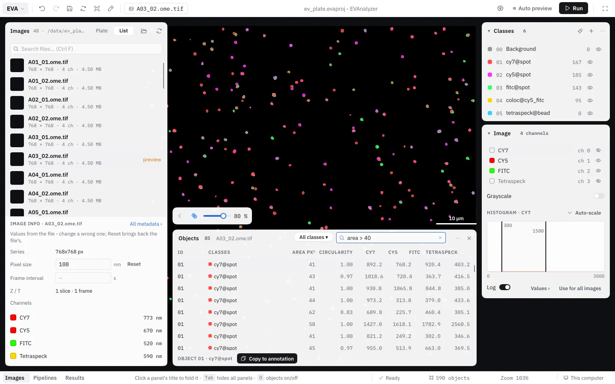Open the histogram Values submenu

point(540,288)
